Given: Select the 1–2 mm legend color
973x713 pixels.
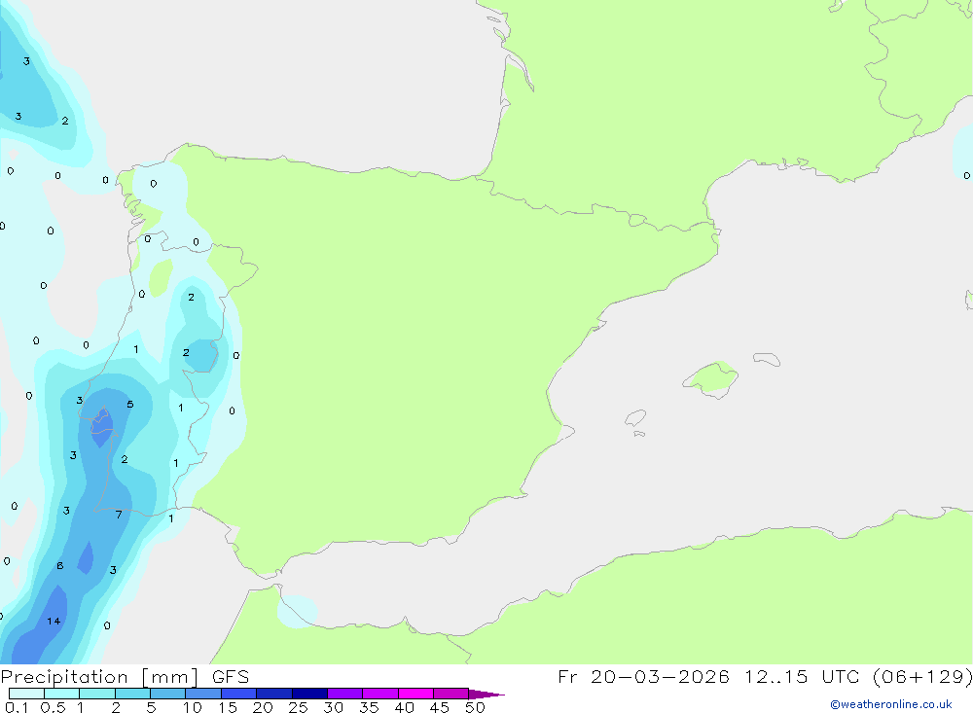Looking at the screenshot, I should point(97,694).
